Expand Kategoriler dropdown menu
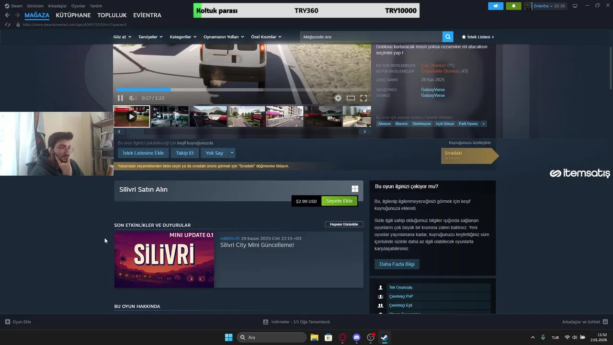 click(x=183, y=37)
